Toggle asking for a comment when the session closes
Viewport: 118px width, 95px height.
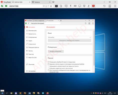48,66
